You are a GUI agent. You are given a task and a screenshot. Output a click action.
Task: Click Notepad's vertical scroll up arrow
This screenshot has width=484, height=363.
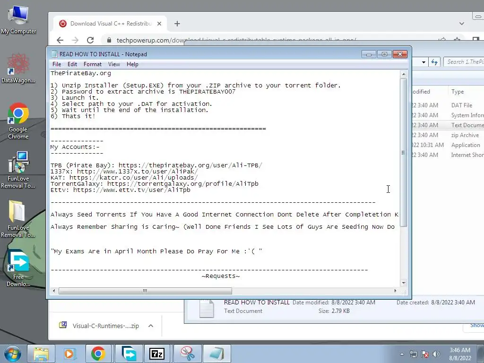404,74
